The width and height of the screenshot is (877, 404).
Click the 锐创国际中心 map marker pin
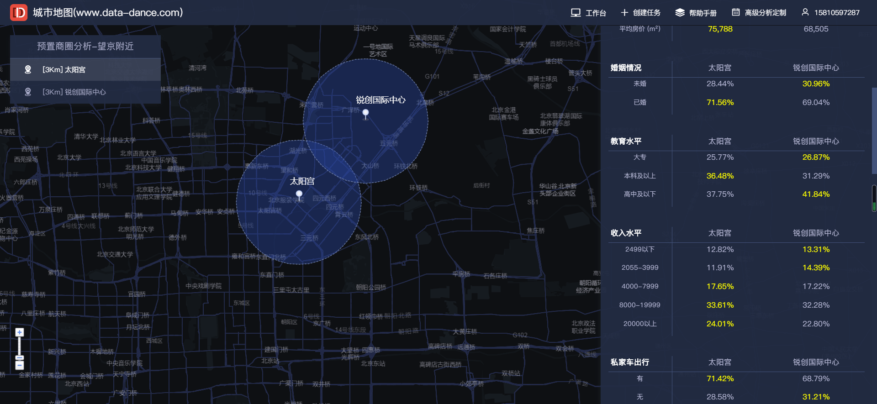(x=365, y=114)
